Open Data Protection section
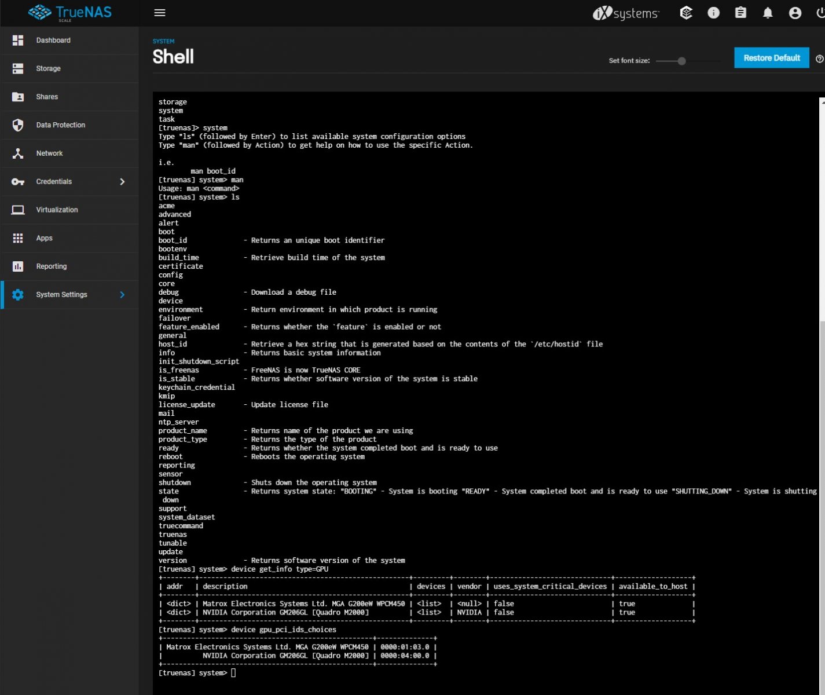Image resolution: width=825 pixels, height=695 pixels. (69, 125)
